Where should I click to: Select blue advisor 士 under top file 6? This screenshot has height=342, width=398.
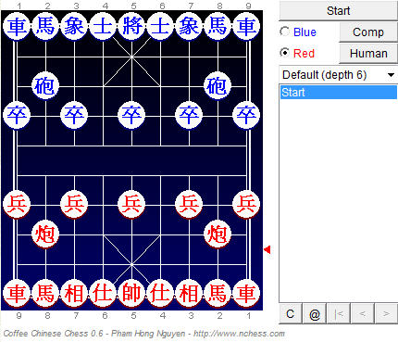160,26
